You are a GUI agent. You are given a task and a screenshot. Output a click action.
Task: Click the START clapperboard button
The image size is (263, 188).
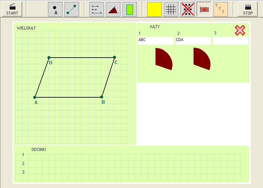(x=12, y=9)
